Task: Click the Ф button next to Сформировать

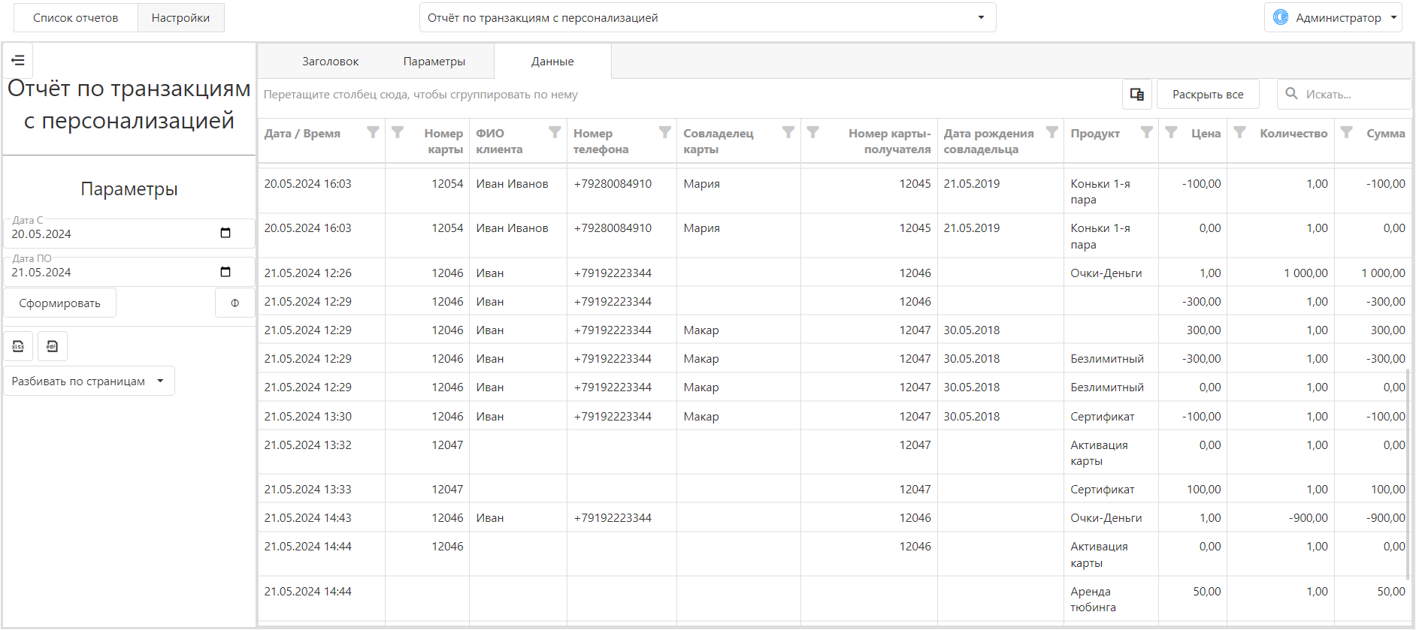Action: 234,303
